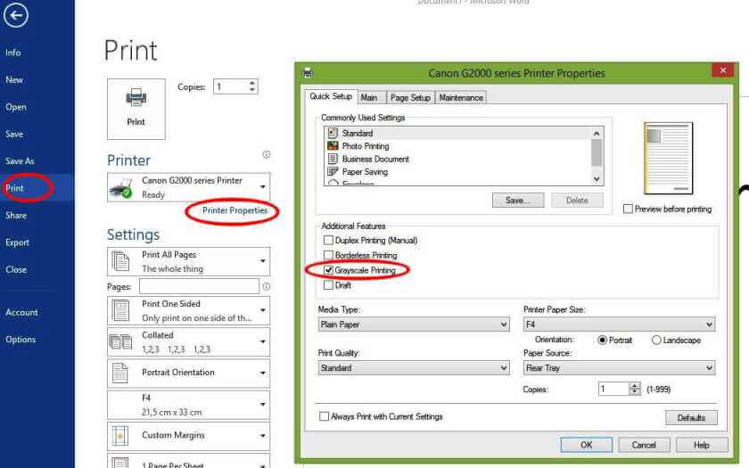Click the Printer Properties link
This screenshot has height=468, width=749.
235,210
